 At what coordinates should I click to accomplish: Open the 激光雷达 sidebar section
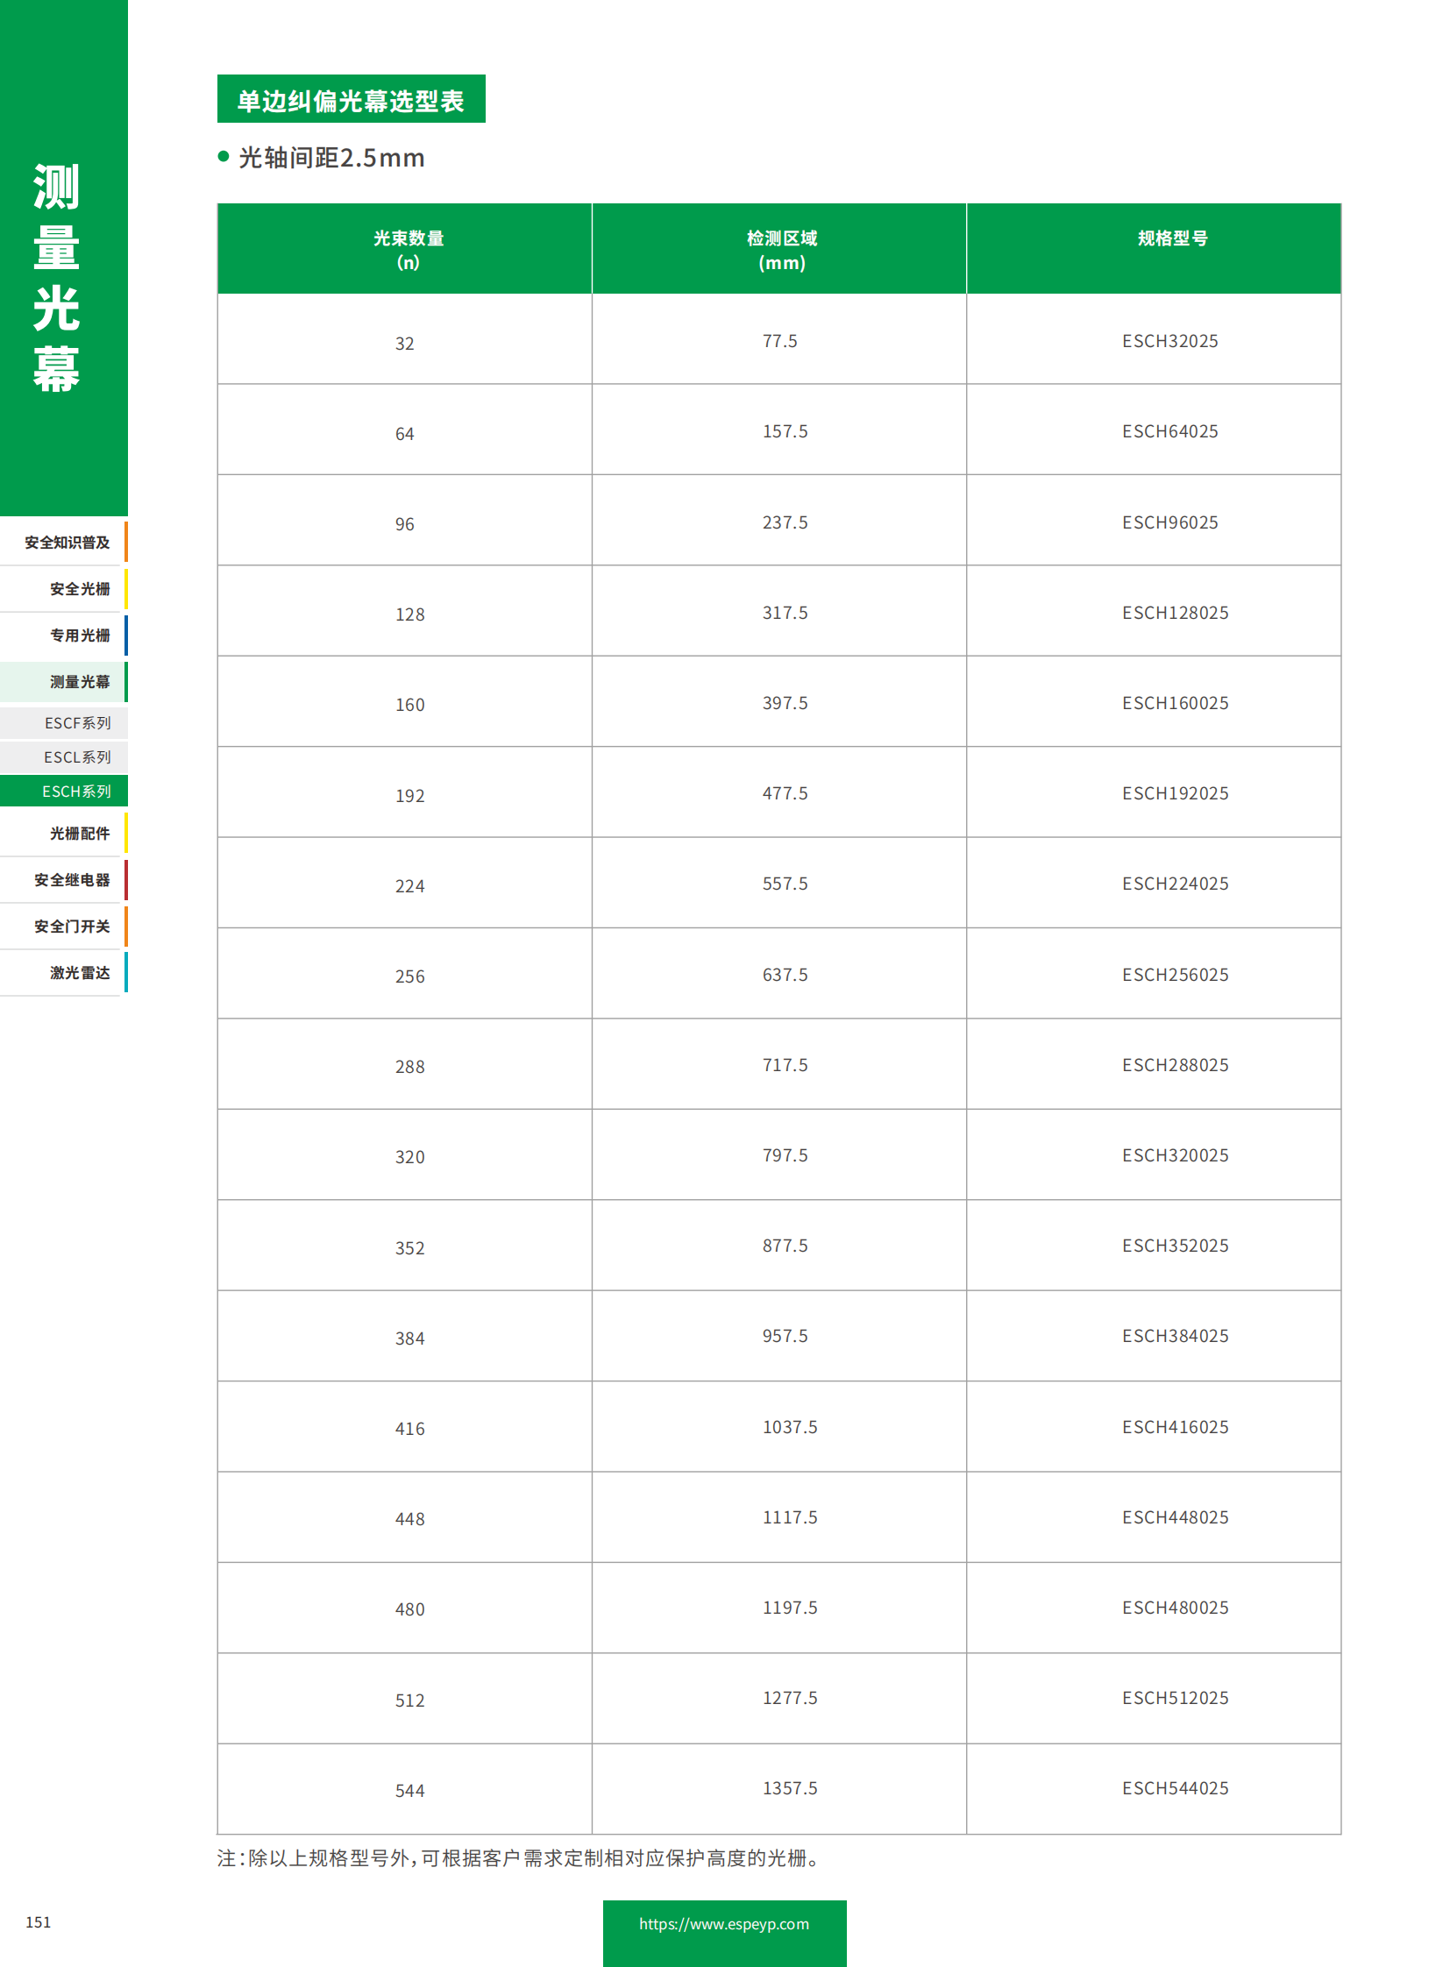(x=79, y=973)
